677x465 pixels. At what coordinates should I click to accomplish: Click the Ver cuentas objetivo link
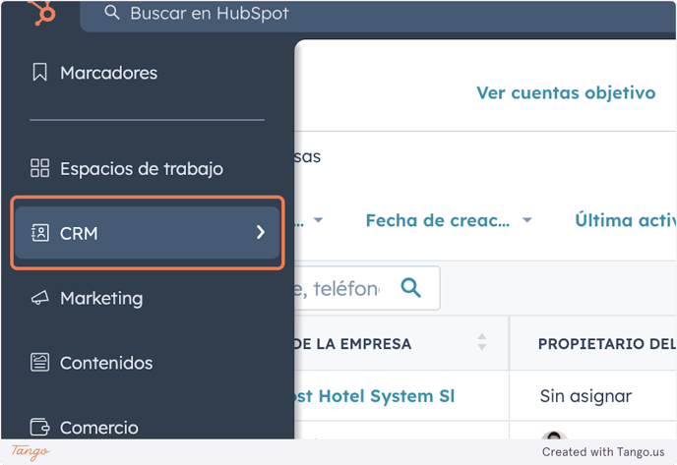[x=566, y=92]
